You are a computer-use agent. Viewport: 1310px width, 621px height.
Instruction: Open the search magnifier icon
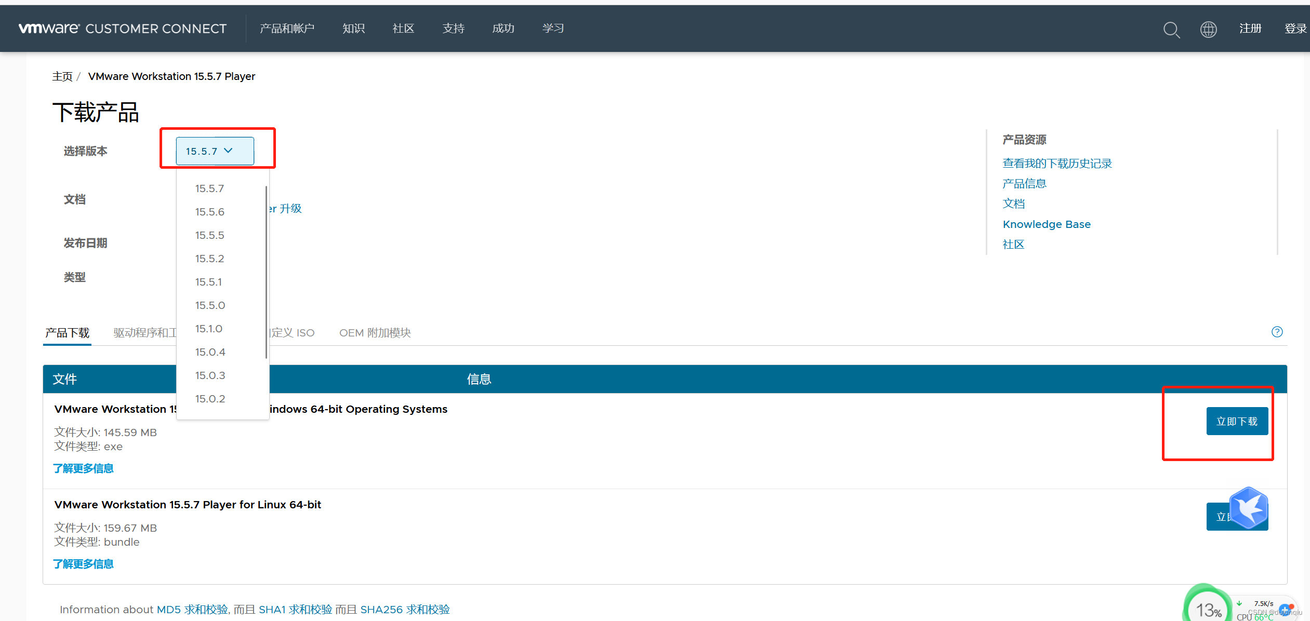[1171, 29]
